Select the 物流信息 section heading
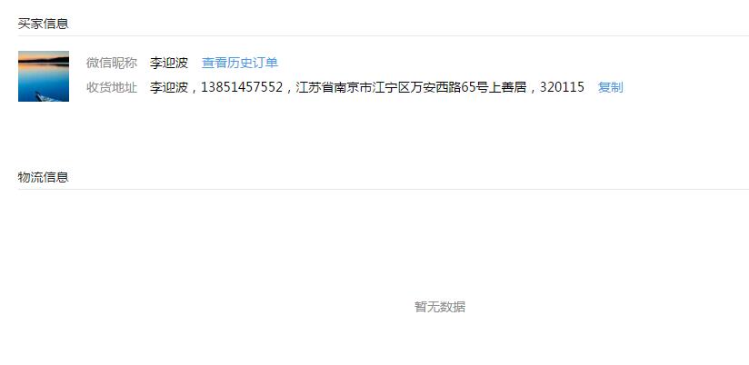Viewport: 749px width, 365px height. click(44, 177)
